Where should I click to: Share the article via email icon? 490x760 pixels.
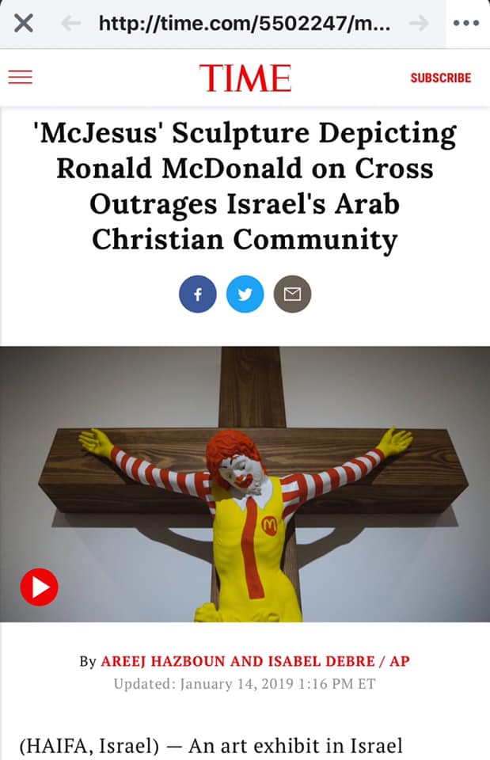point(292,294)
